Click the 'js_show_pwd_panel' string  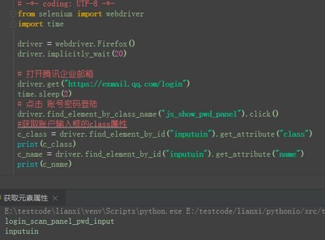[x=201, y=114]
